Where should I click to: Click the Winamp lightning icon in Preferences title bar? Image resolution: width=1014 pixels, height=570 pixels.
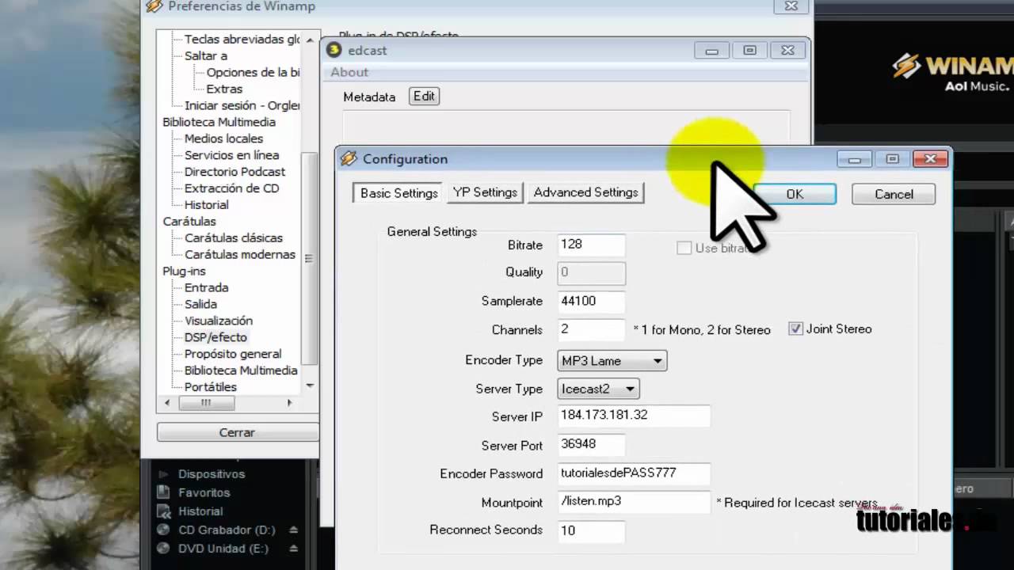pyautogui.click(x=154, y=6)
